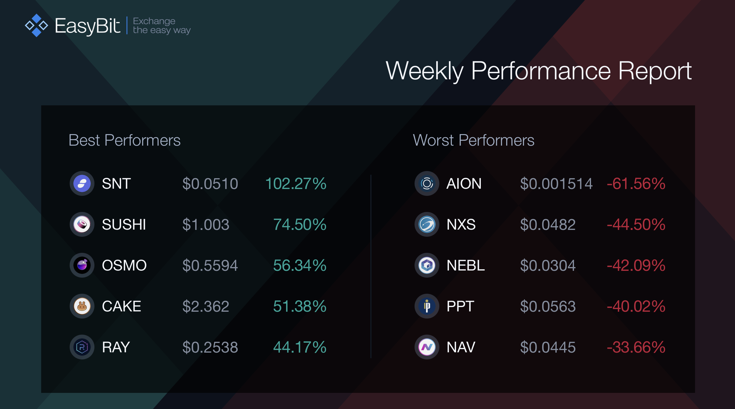Select AION loss of -61.56%

click(636, 183)
